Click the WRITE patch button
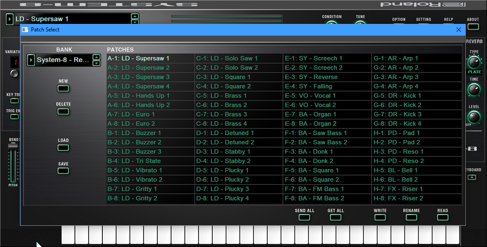Image resolution: width=487 pixels, height=247 pixels. coord(380,217)
